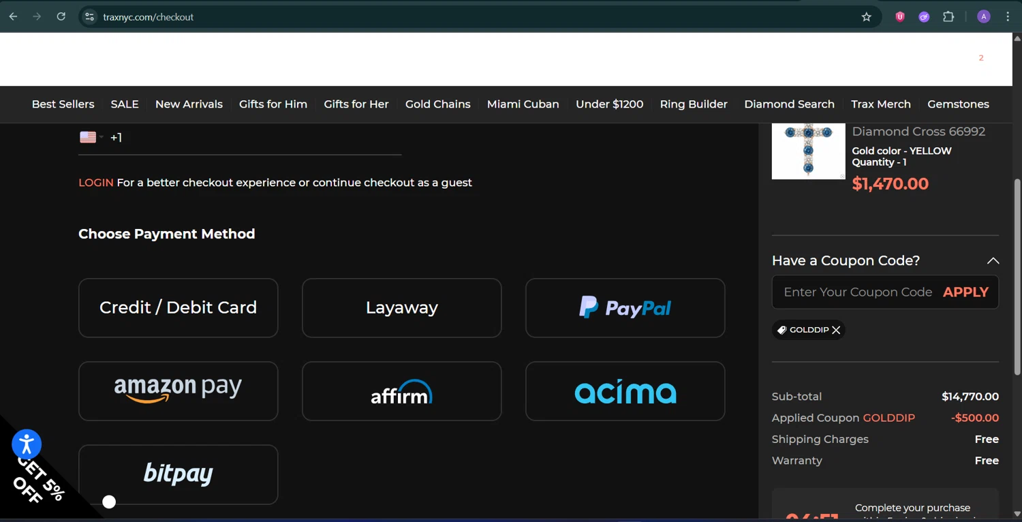The width and height of the screenshot is (1022, 522).
Task: Click the LOGIN link
Action: pos(96,183)
